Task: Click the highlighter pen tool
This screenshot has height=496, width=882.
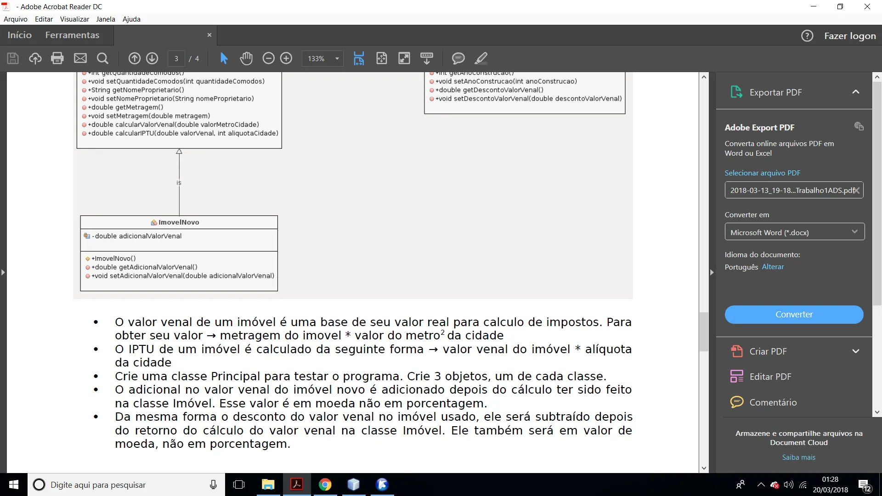Action: 481,58
